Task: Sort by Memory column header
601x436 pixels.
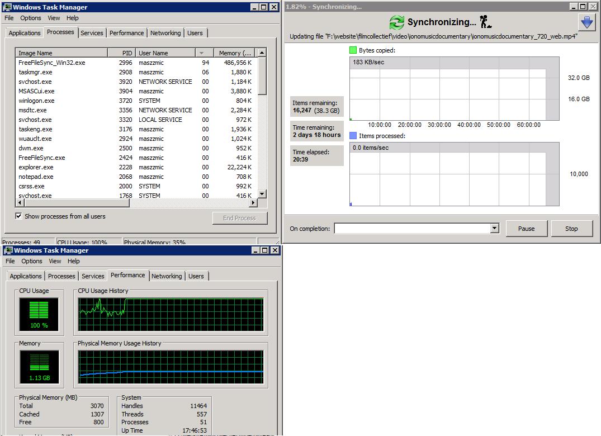Action: (234, 53)
